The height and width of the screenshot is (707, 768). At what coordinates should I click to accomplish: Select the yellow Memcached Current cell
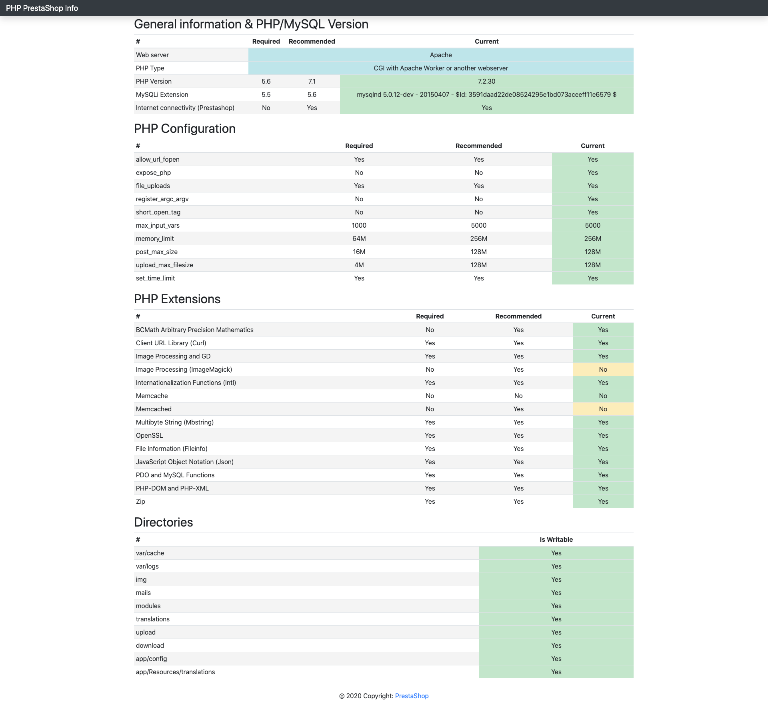(603, 409)
